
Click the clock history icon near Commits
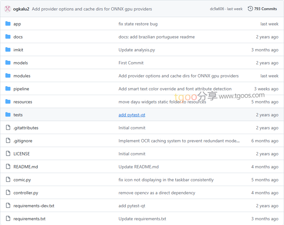coord(250,9)
